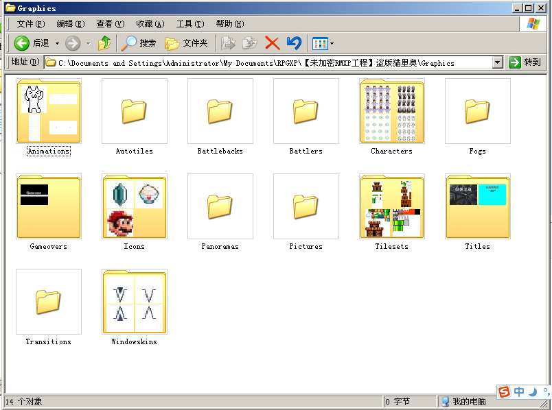Select the Fogs folder icon

click(x=478, y=111)
